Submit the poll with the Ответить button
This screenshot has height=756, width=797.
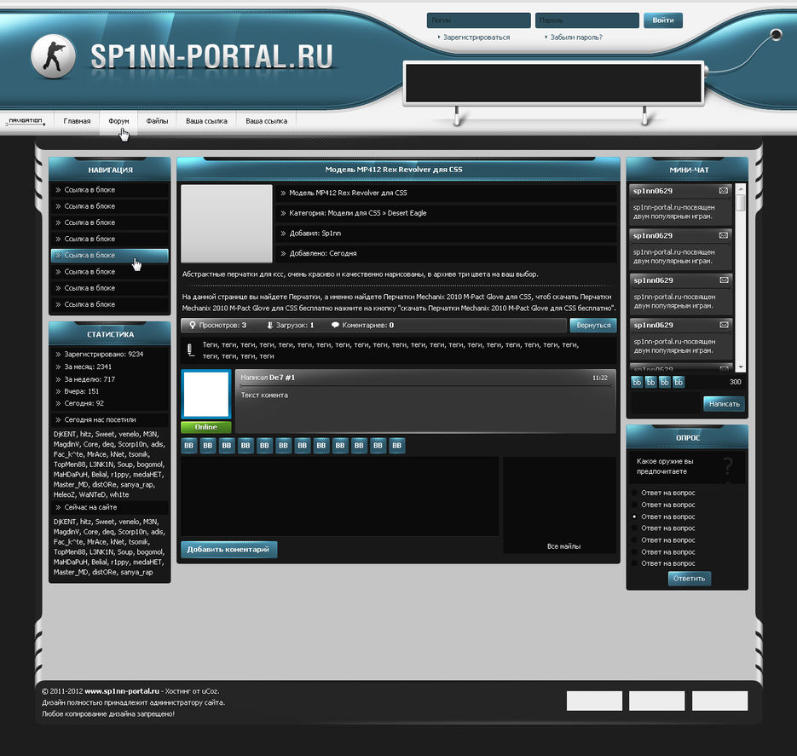(x=690, y=578)
